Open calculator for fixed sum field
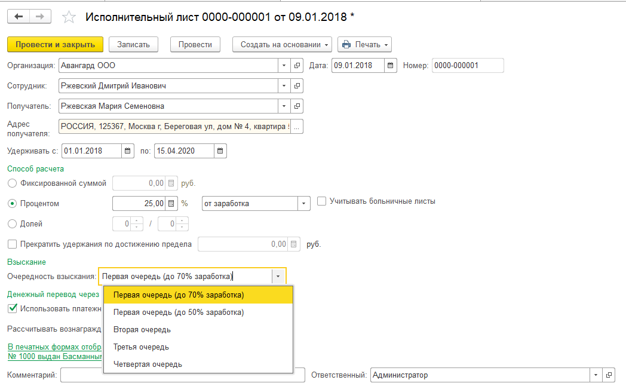This screenshot has width=626, height=386. [171, 183]
